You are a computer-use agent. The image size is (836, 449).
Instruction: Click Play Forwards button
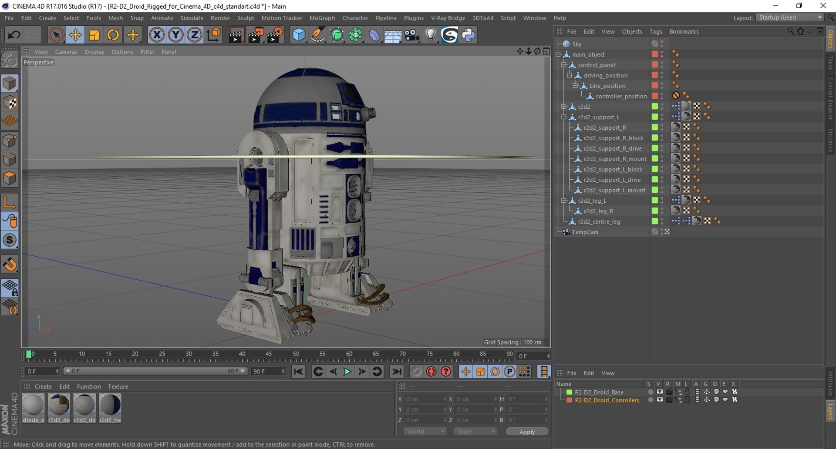pos(347,372)
